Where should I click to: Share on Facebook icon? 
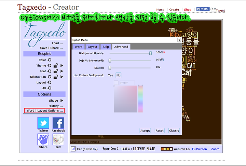click(58, 123)
